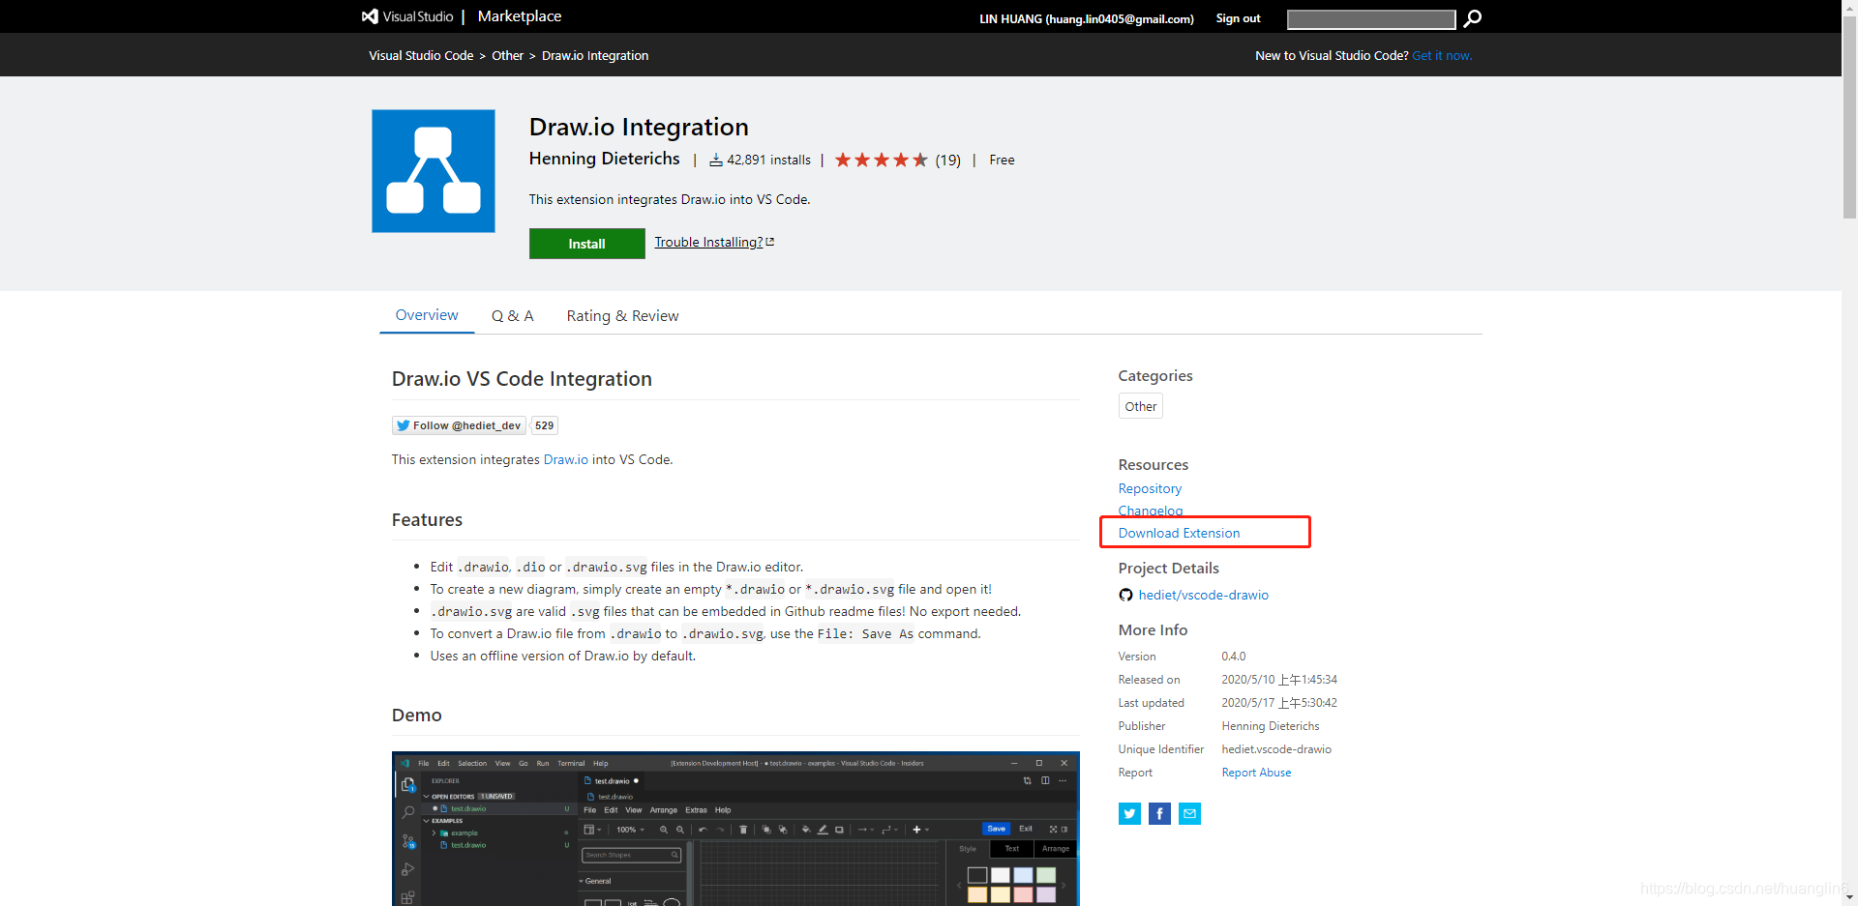Click the Visual Studio logo in header

click(x=407, y=16)
